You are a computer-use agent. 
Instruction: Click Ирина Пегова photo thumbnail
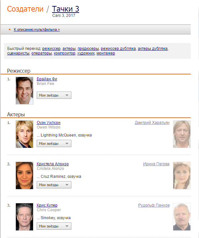pyautogui.click(x=182, y=176)
